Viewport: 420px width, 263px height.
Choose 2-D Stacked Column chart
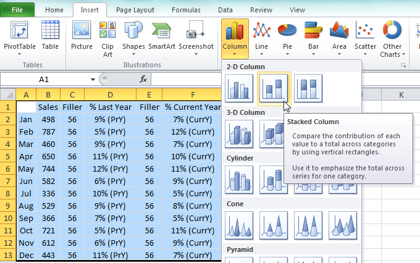point(274,88)
